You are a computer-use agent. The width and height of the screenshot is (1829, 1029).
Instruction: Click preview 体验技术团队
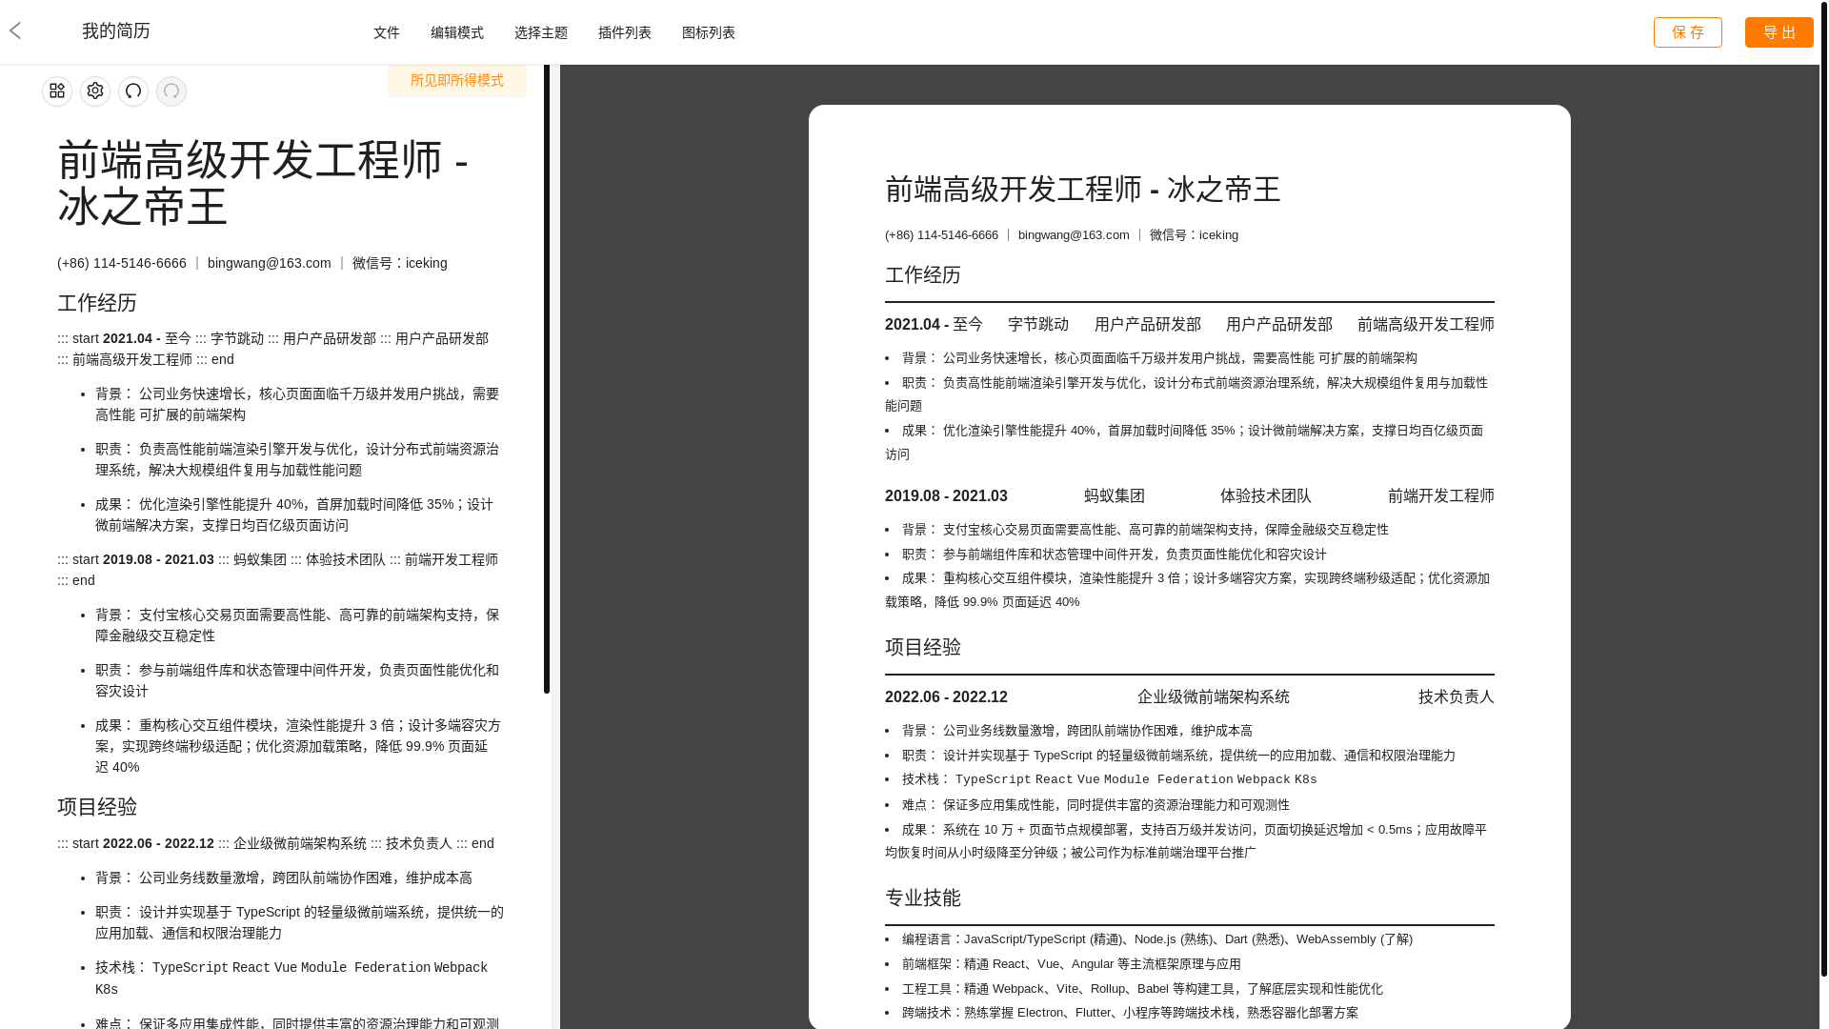1266,496
